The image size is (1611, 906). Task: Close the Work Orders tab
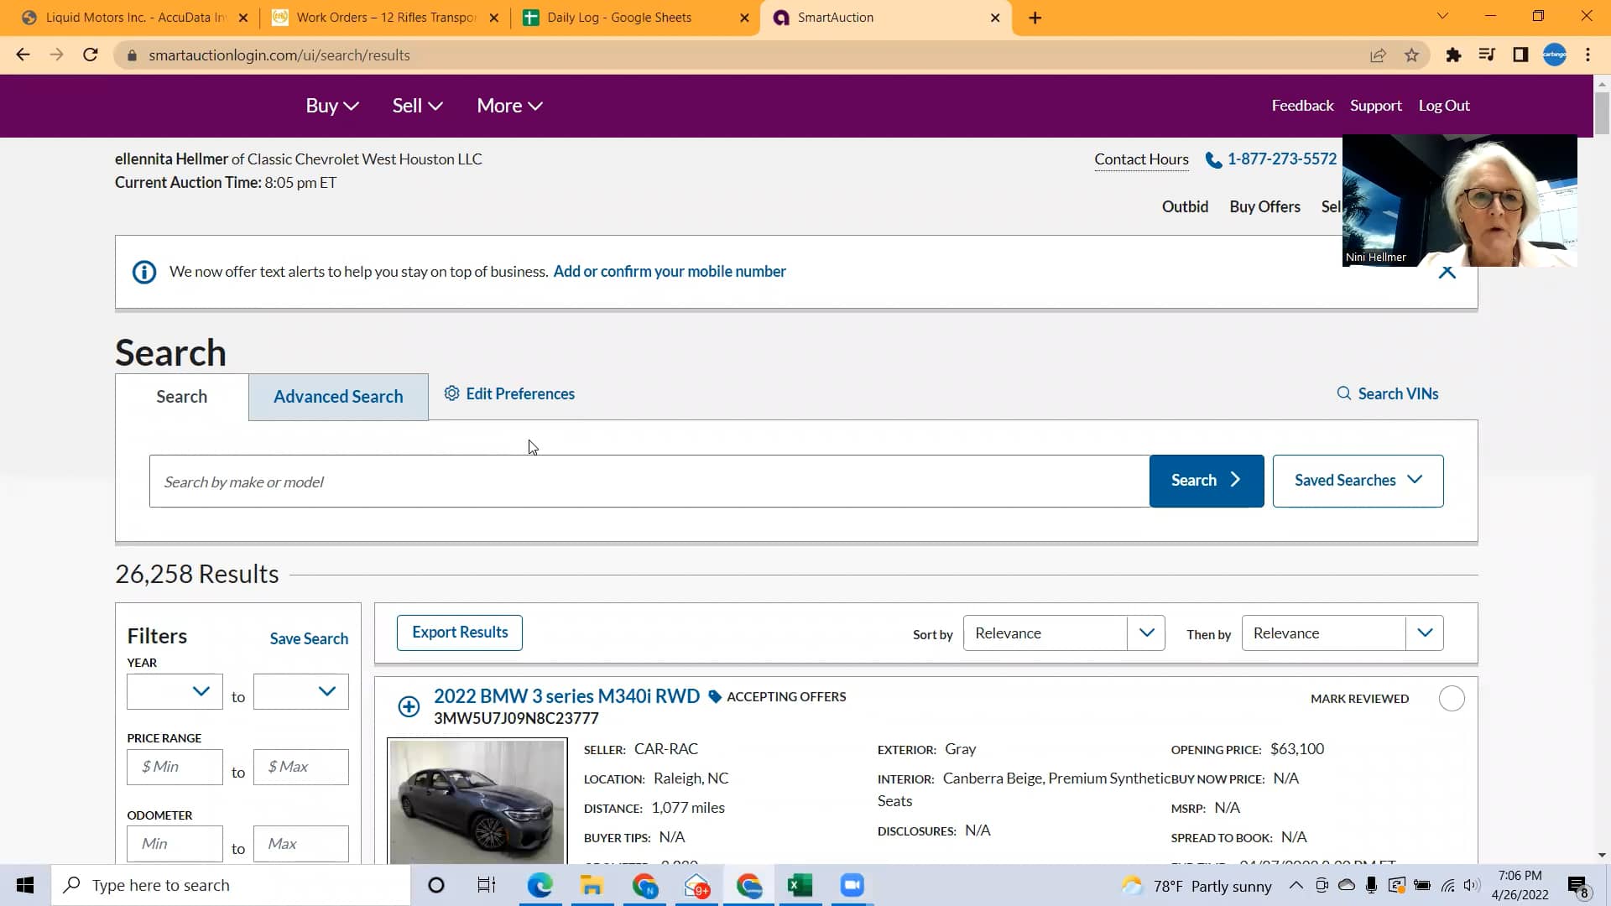pyautogui.click(x=494, y=18)
